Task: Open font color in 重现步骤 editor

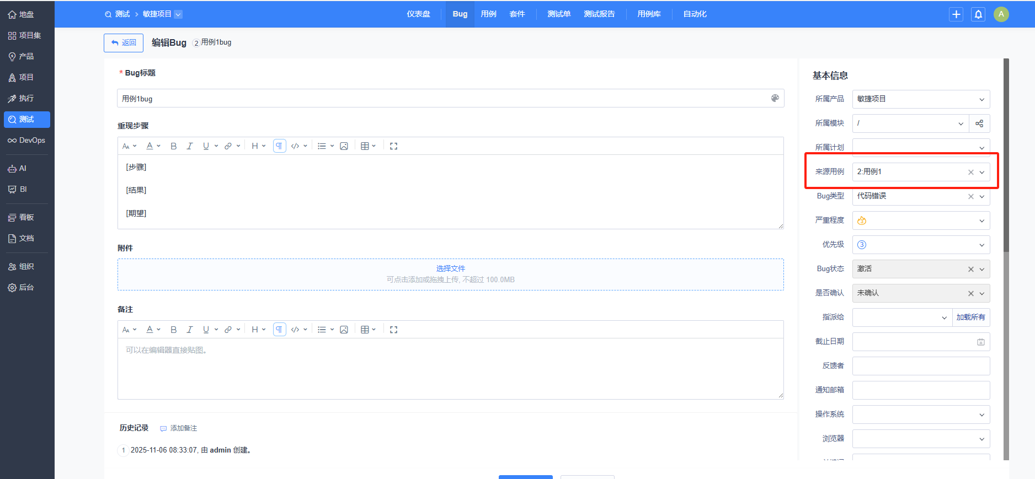Action: (153, 146)
